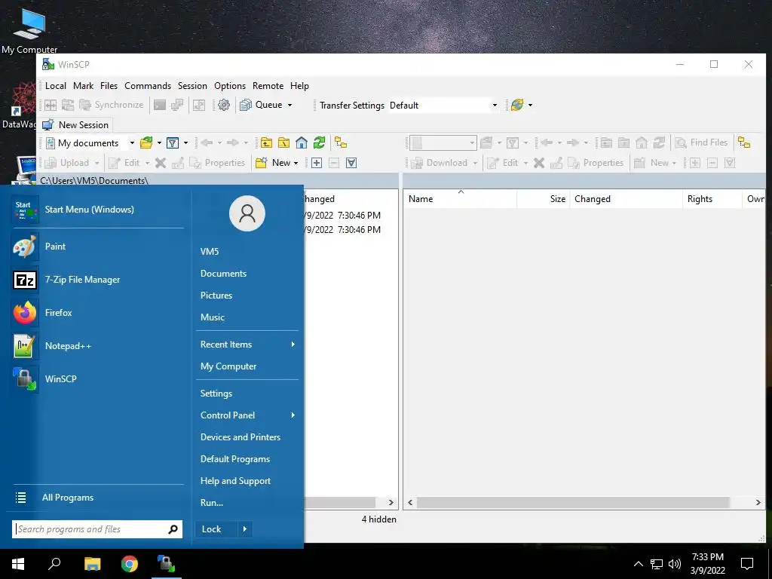Refresh the local panel with green arrows
The image size is (772, 579).
319,142
